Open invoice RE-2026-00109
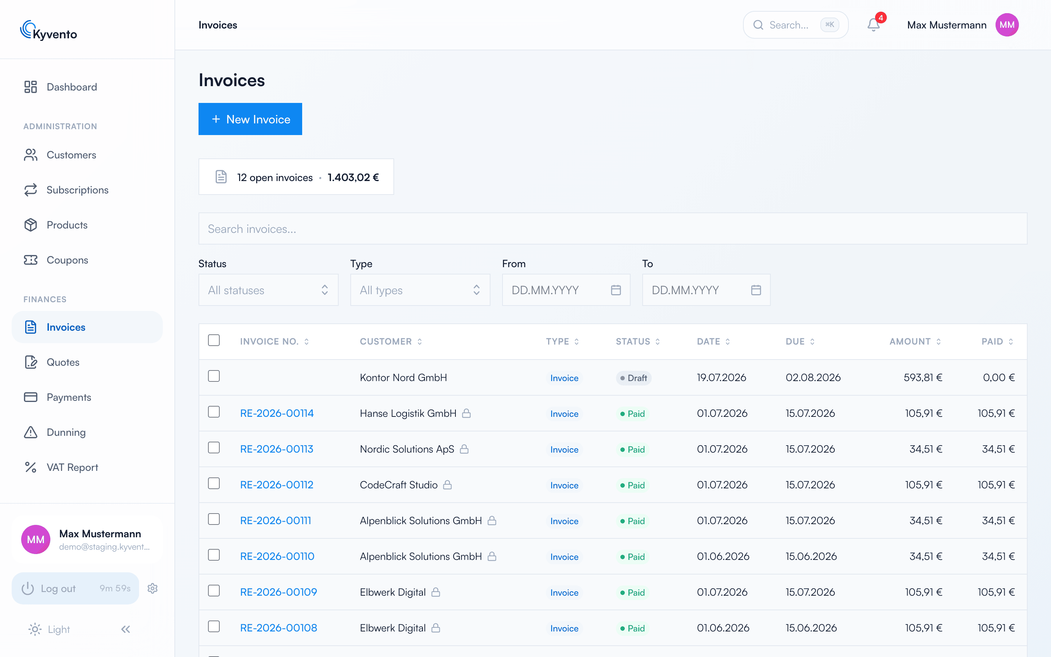This screenshot has height=657, width=1051. coord(278,592)
